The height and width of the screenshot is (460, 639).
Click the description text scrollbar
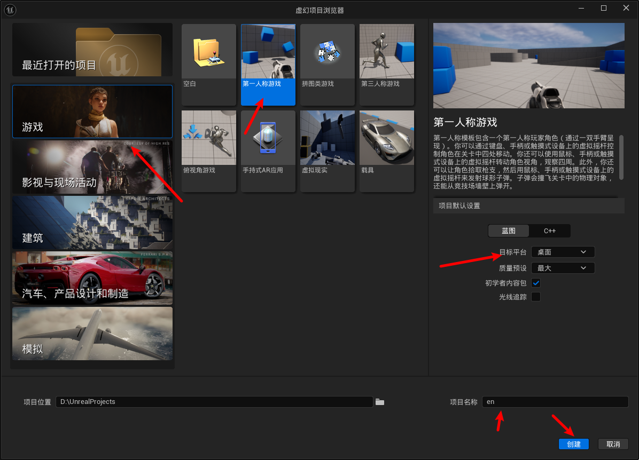(621, 157)
